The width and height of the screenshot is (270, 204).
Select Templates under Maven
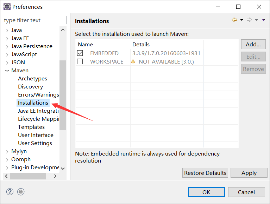pyautogui.click(x=31, y=127)
